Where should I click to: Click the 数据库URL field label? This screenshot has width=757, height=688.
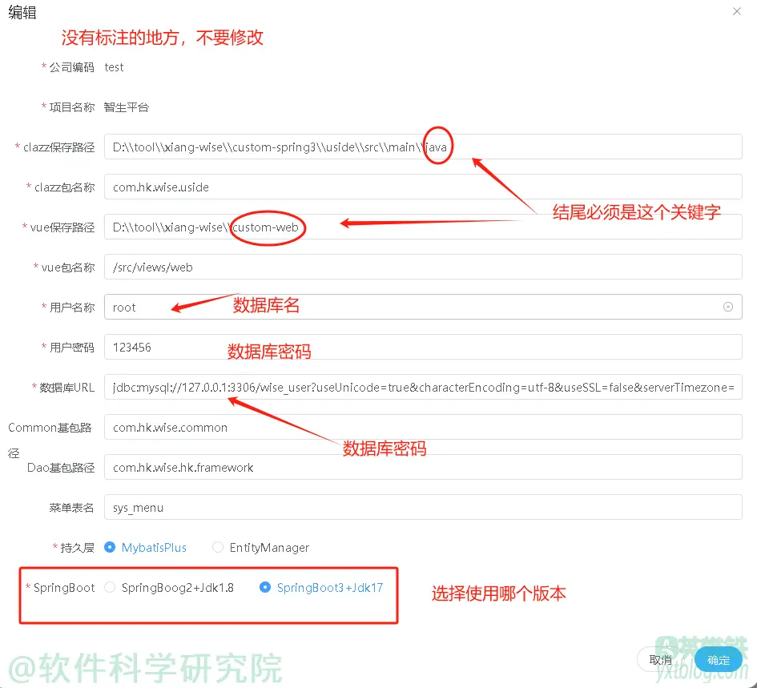click(66, 387)
